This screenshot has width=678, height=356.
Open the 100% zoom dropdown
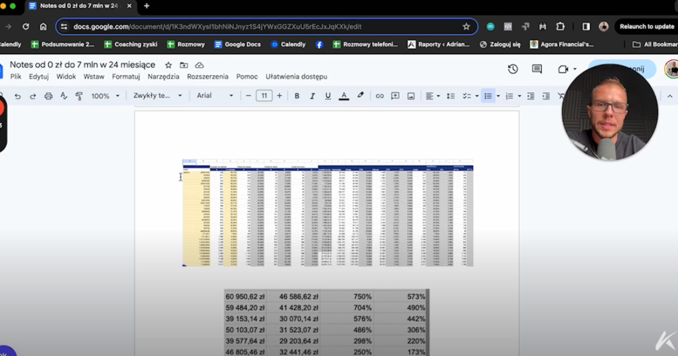click(105, 96)
